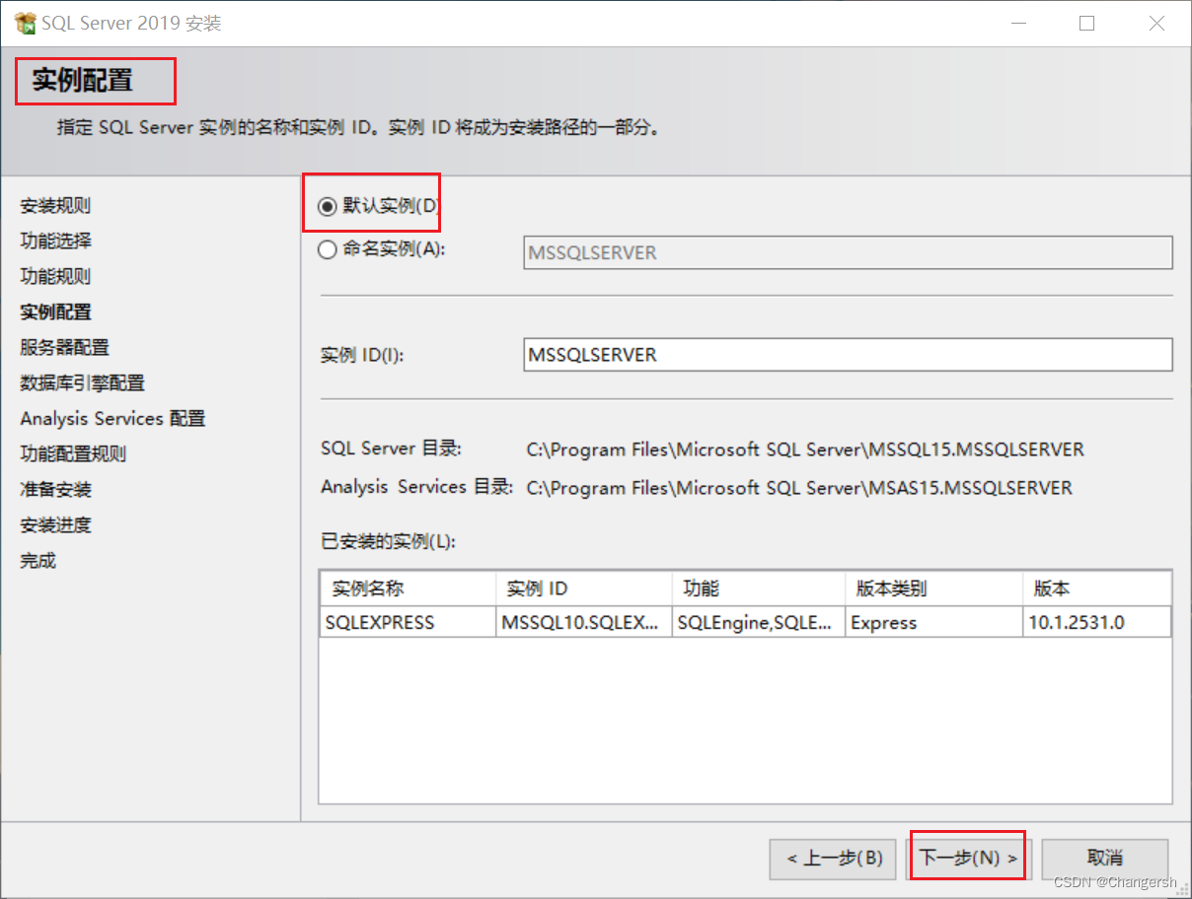This screenshot has height=899, width=1192.
Task: Click the SQL Server setup title bar icon
Action: (x=26, y=23)
